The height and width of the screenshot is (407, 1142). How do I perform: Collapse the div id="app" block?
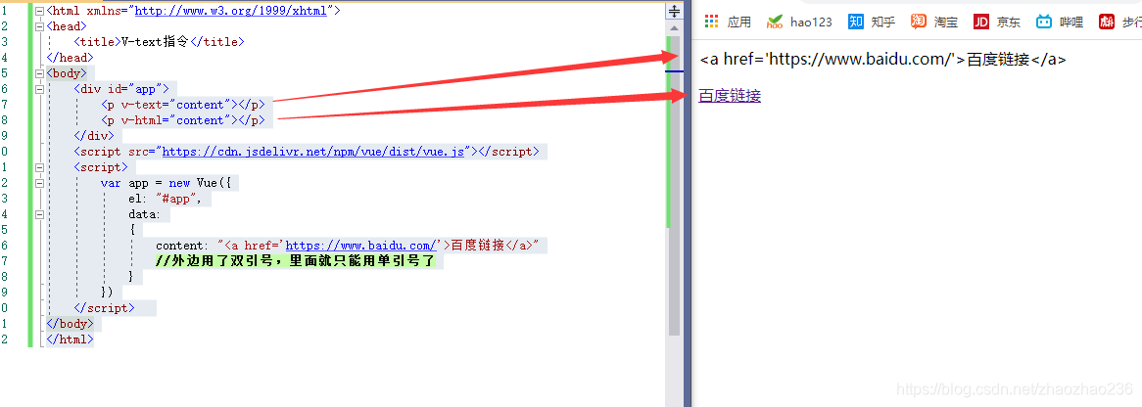pos(39,89)
